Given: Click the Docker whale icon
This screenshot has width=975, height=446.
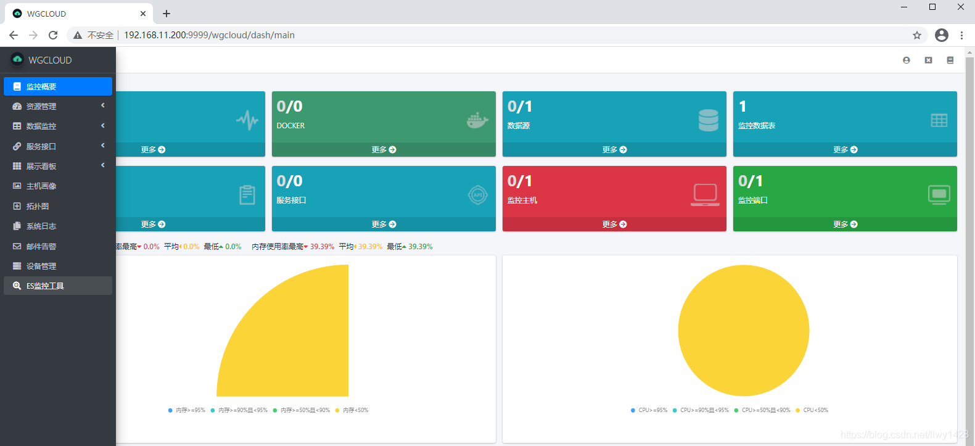Looking at the screenshot, I should tap(477, 120).
